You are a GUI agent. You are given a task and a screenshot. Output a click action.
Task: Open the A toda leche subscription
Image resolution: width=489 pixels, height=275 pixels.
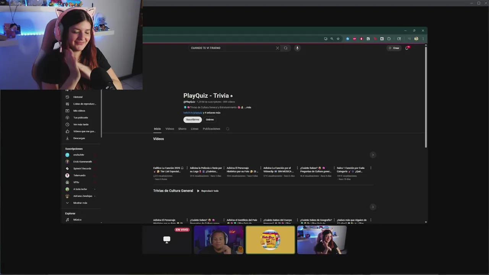(x=81, y=189)
